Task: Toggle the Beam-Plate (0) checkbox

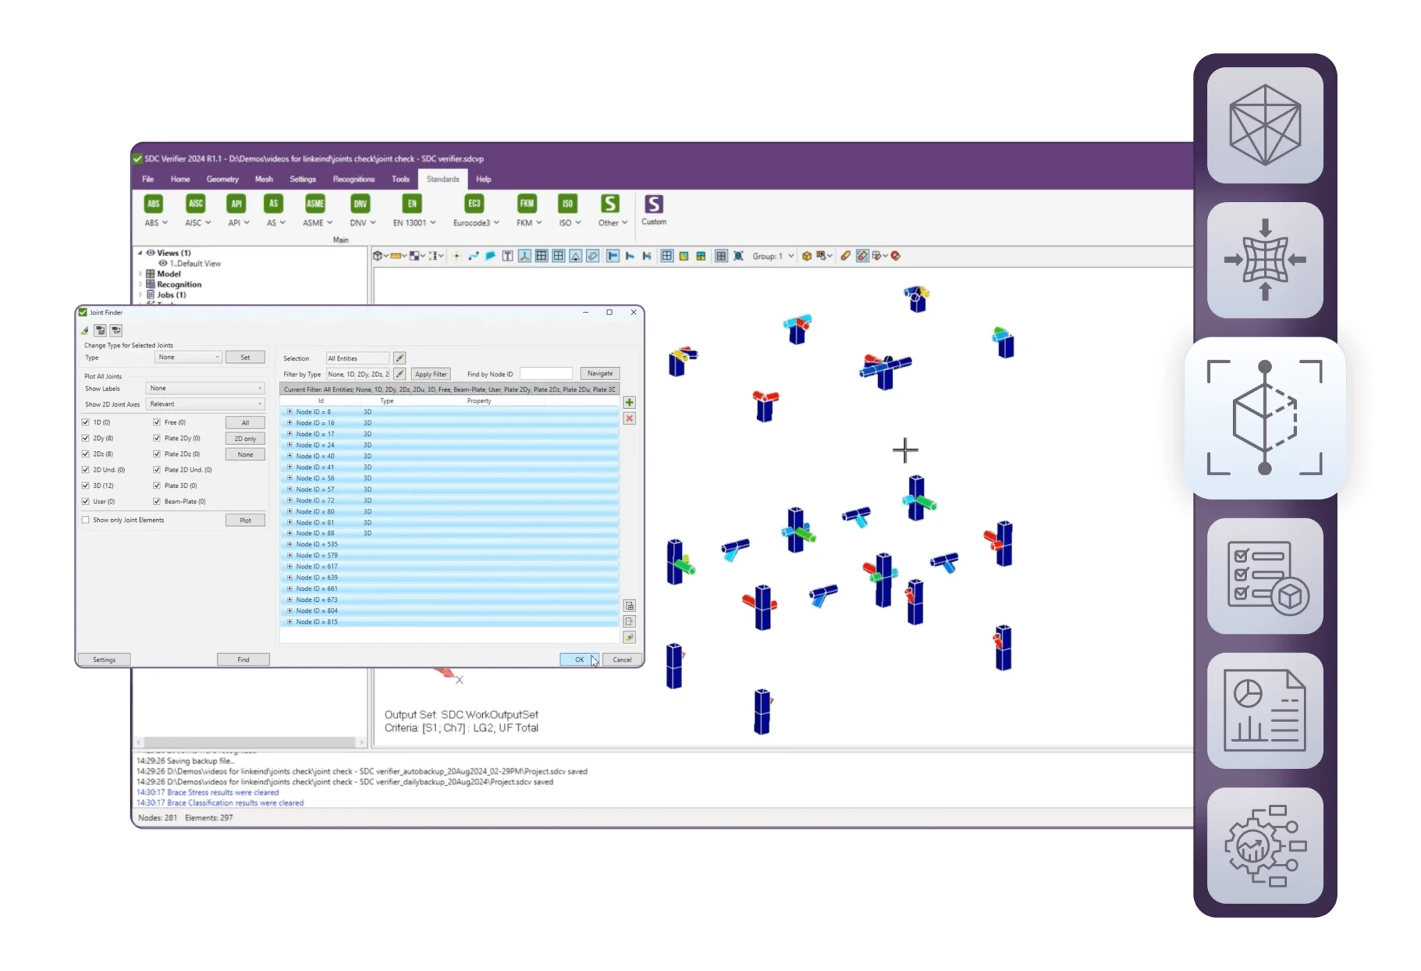Action: pos(157,502)
